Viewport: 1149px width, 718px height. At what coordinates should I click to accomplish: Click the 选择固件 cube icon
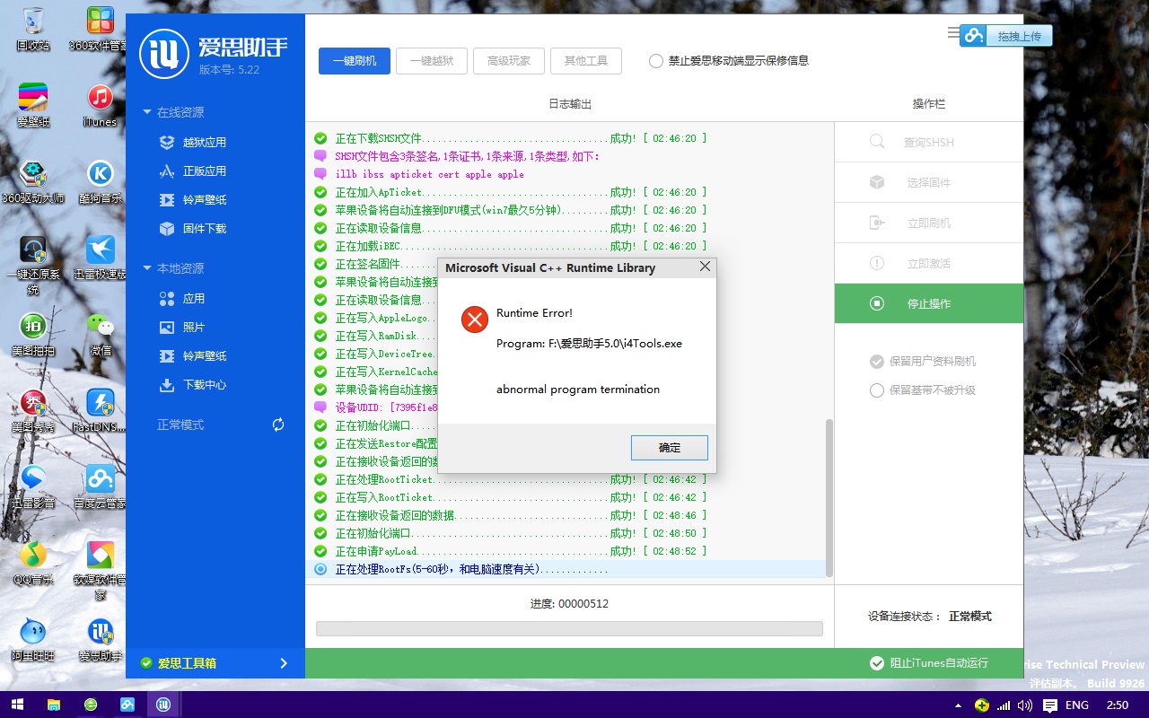tap(877, 182)
